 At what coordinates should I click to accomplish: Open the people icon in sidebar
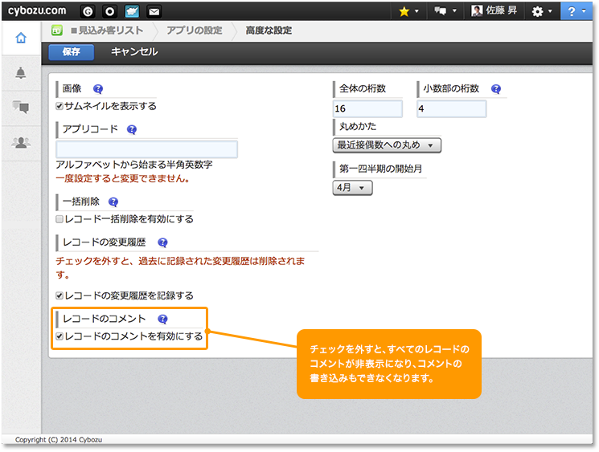(x=21, y=142)
